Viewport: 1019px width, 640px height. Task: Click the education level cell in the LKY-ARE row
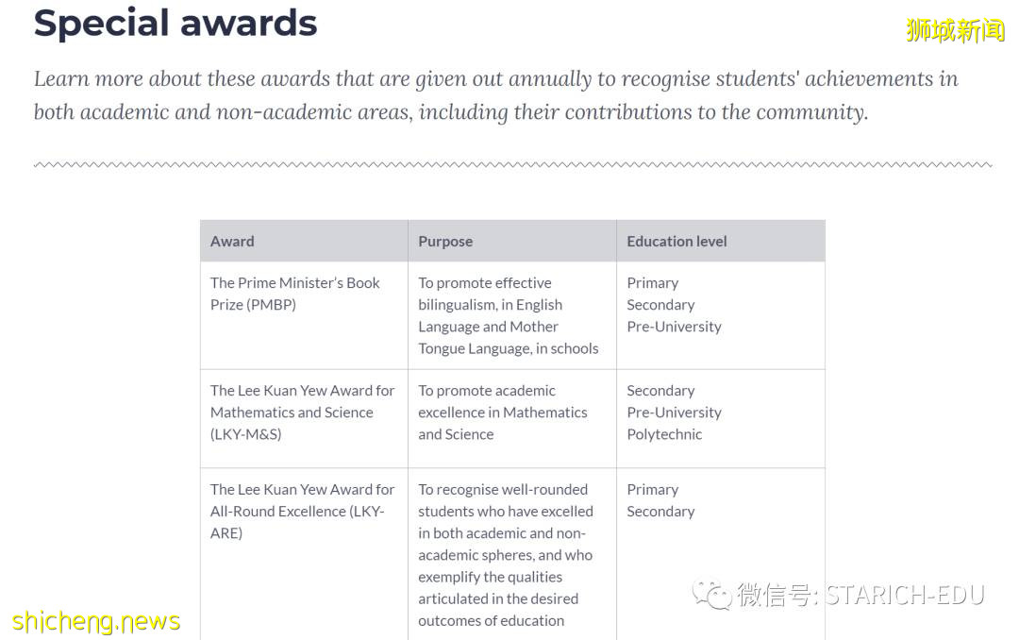pyautogui.click(x=660, y=500)
